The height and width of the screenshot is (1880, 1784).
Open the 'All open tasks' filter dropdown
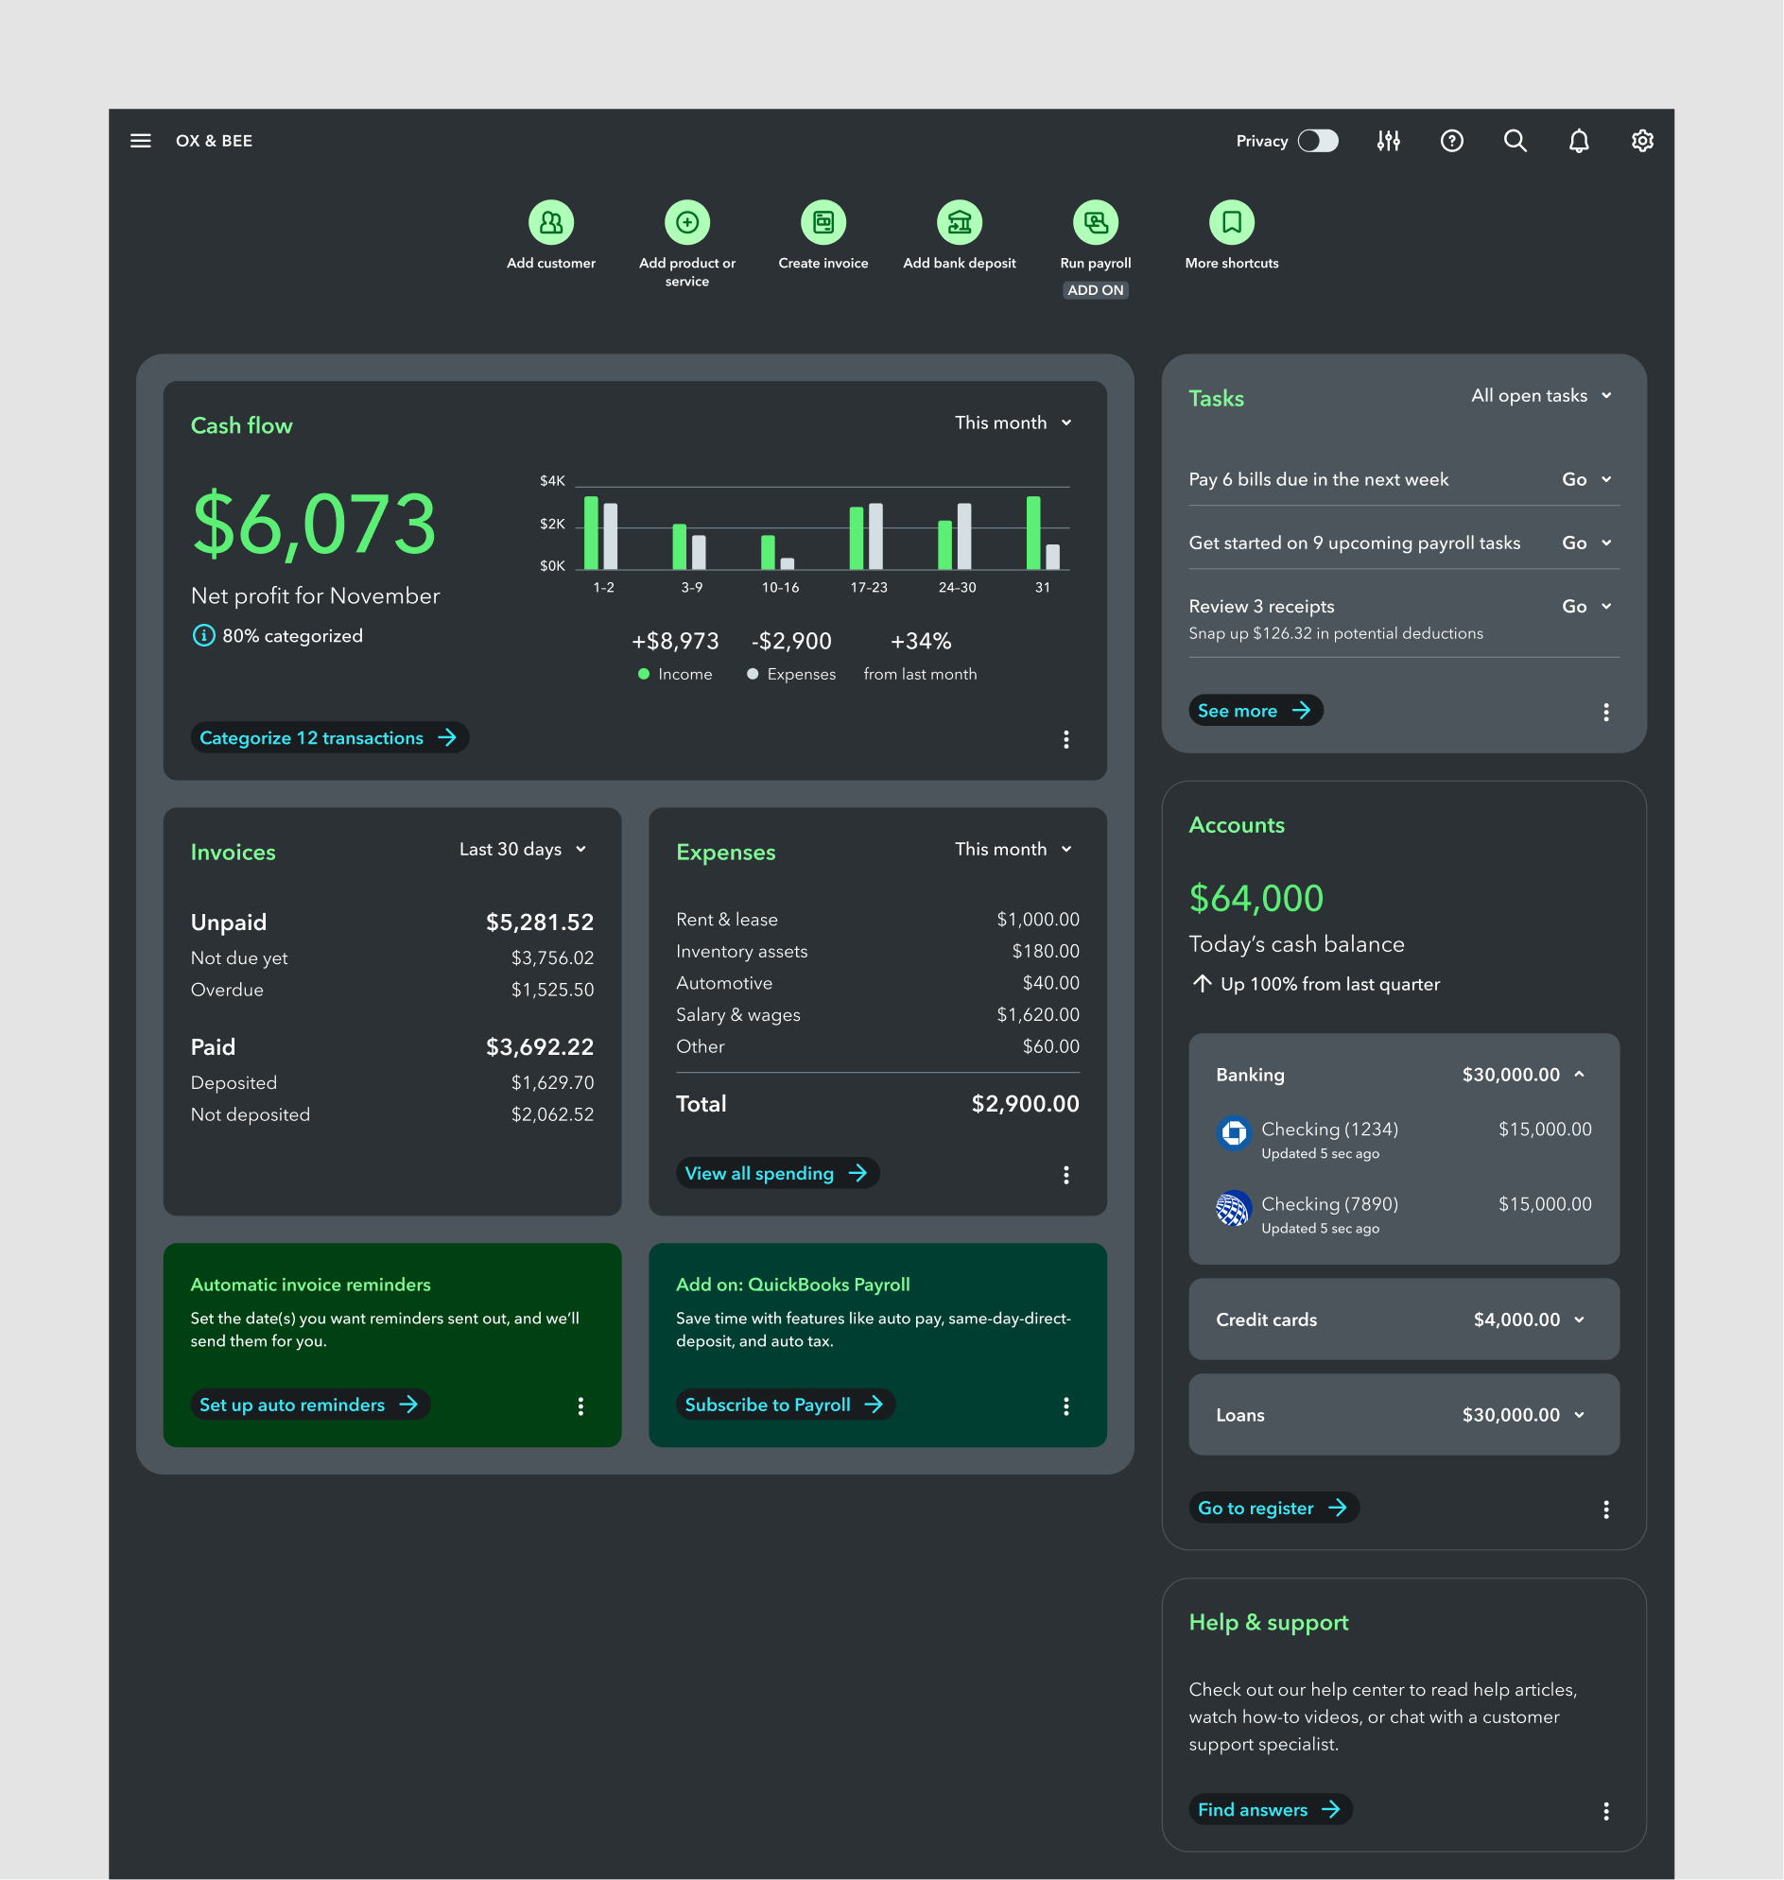[1538, 396]
